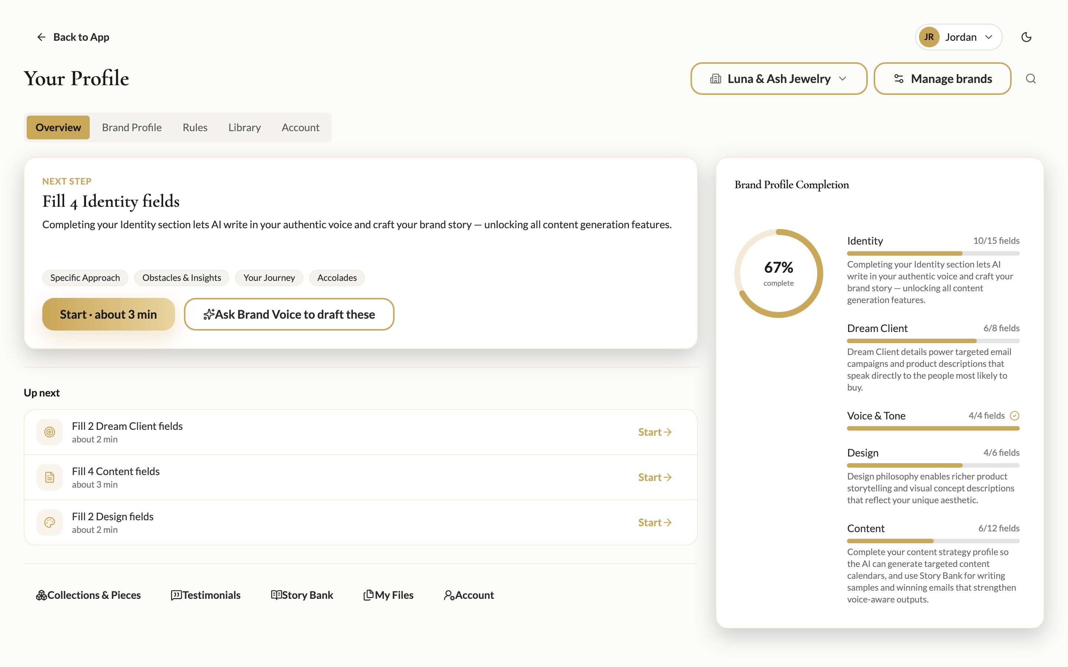Screen dimensions: 1068x667
Task: Click the Dream Client target icon
Action: (x=50, y=432)
